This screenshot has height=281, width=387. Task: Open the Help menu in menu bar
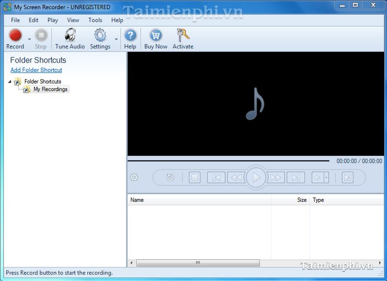(x=117, y=20)
